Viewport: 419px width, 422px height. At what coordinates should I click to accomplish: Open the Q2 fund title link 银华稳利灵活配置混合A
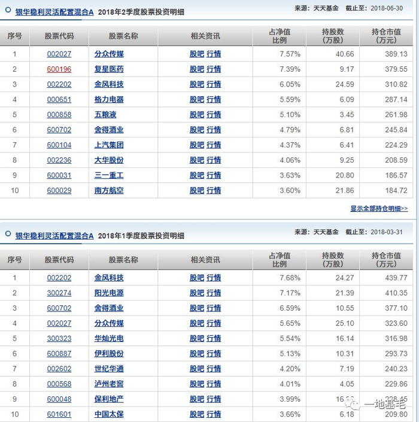pyautogui.click(x=54, y=12)
